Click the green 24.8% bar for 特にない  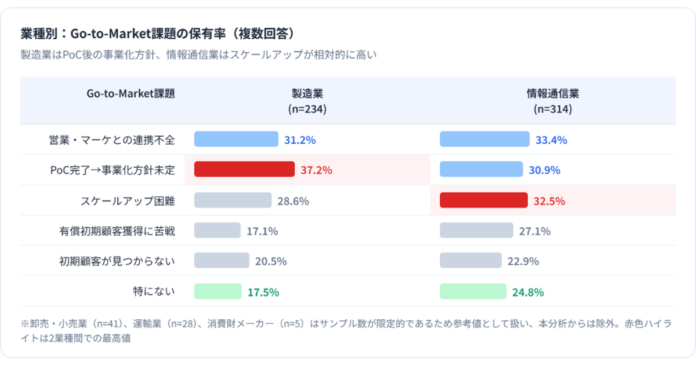point(473,291)
